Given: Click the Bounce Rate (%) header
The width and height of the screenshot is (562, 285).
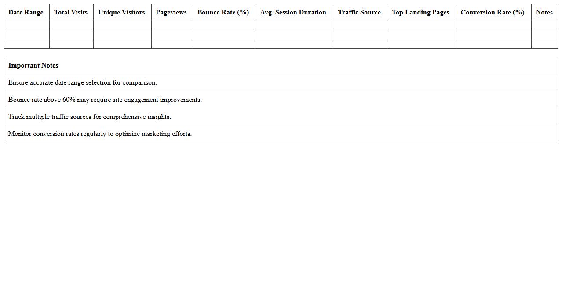Looking at the screenshot, I should 223,12.
